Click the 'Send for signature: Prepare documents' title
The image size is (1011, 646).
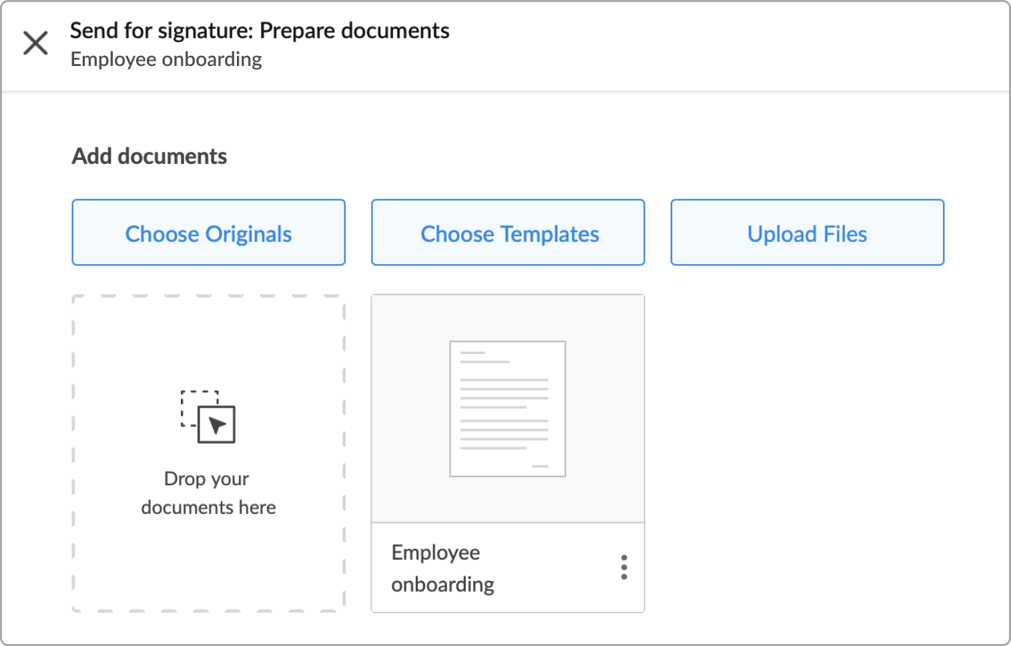[260, 31]
